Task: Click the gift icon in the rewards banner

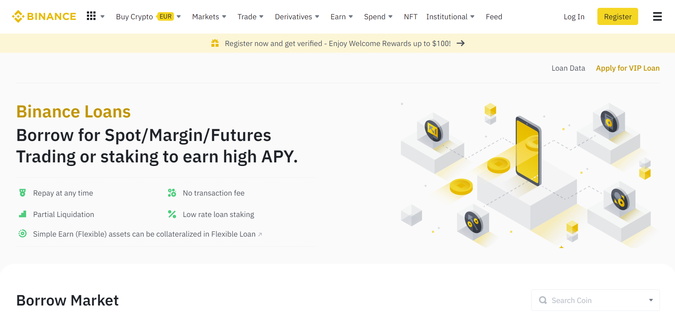Action: coord(215,43)
